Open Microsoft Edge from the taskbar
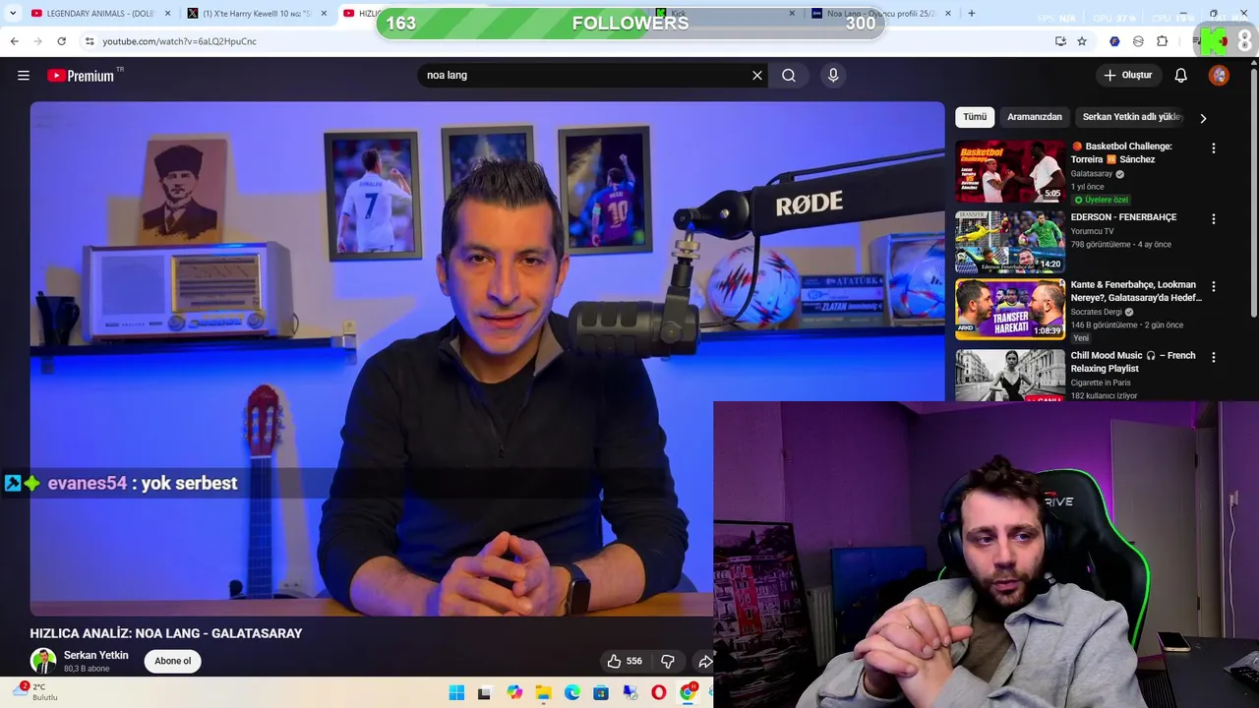 click(x=572, y=693)
